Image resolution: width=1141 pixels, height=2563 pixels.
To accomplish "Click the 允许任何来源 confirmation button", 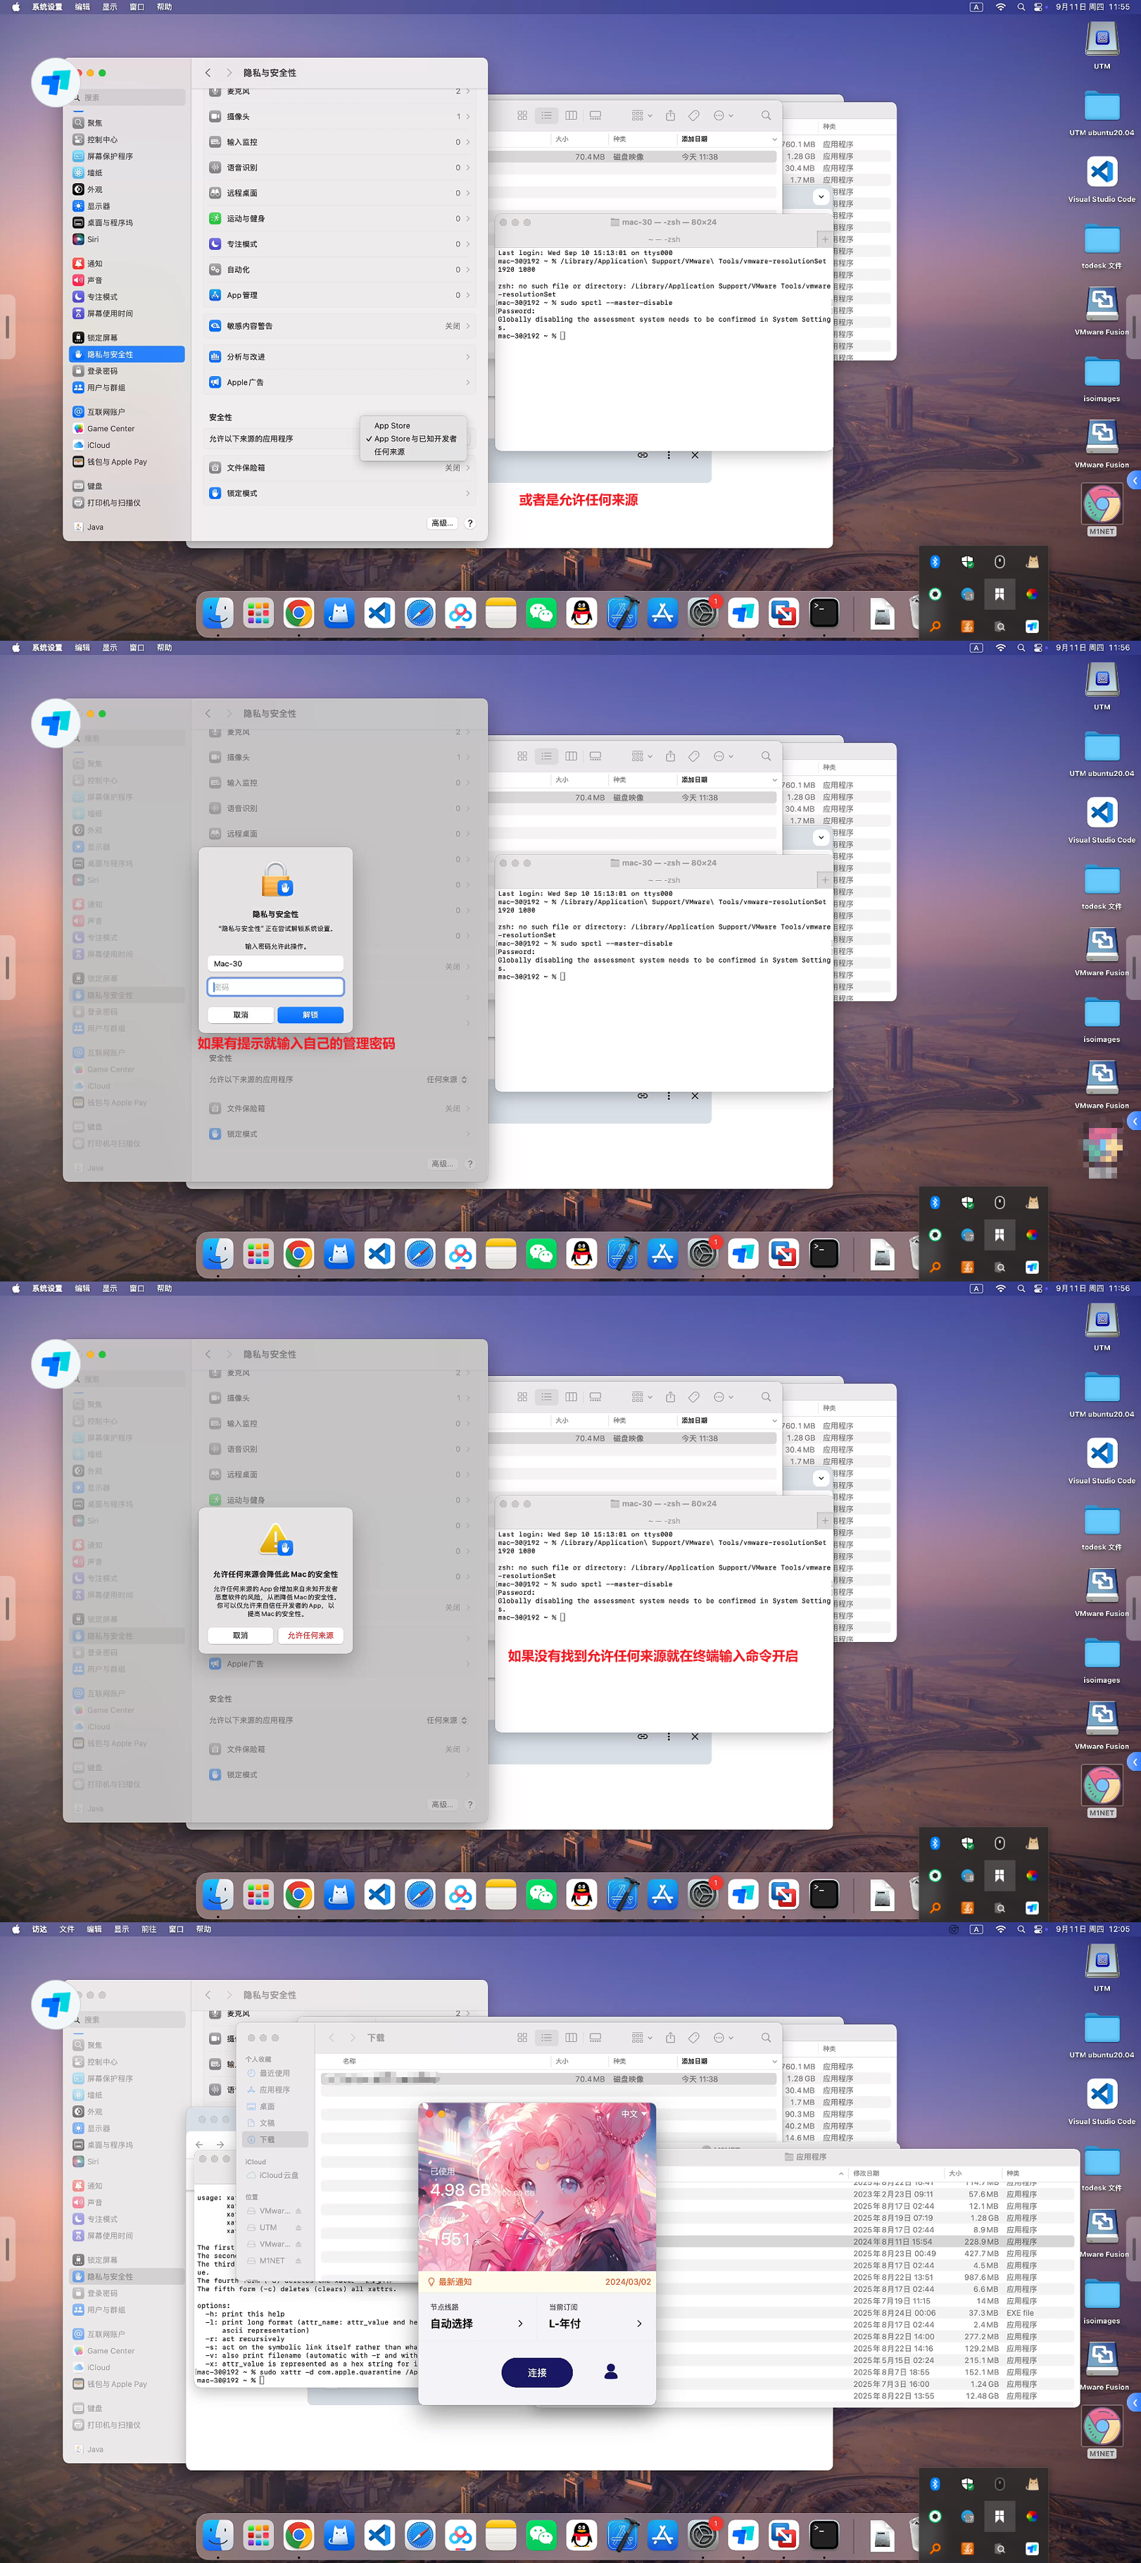I will point(310,1635).
